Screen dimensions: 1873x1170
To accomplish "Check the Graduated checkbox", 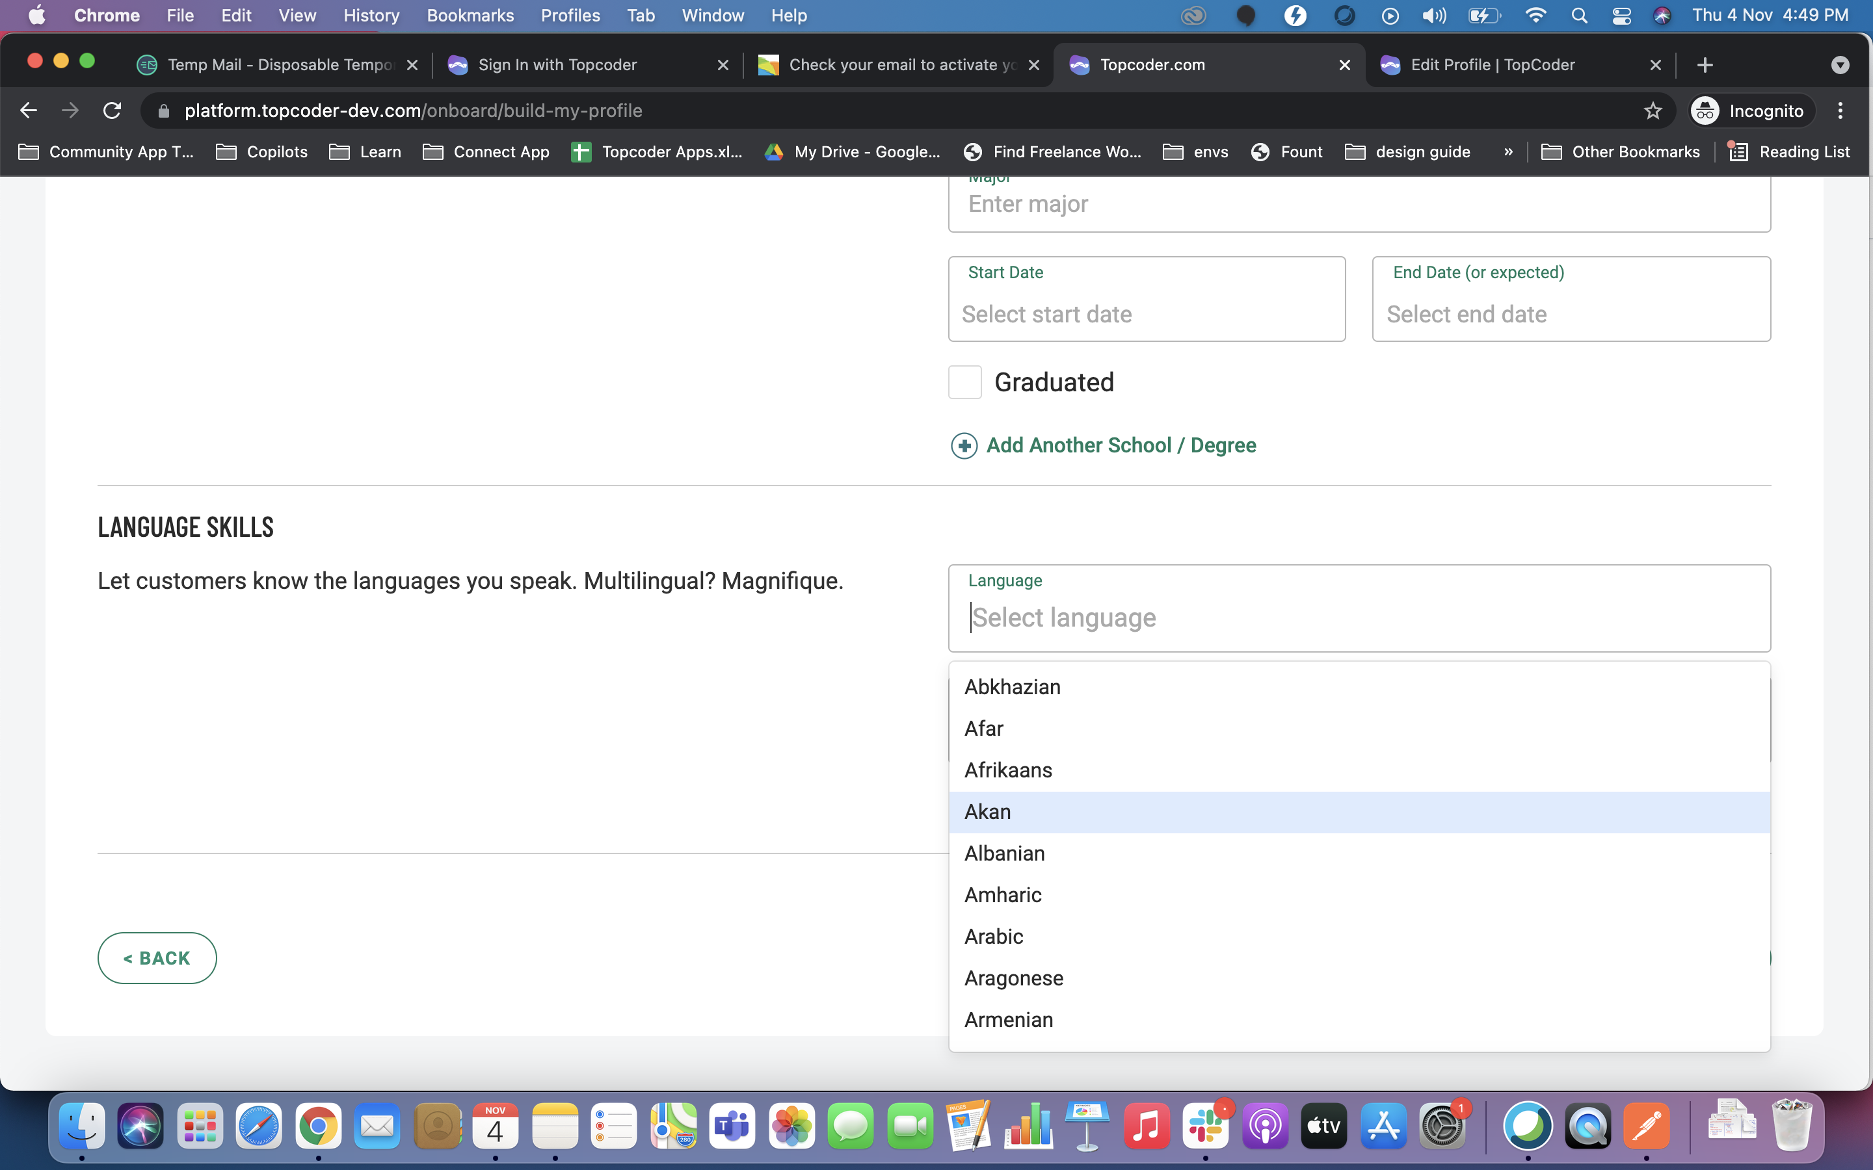I will point(964,382).
